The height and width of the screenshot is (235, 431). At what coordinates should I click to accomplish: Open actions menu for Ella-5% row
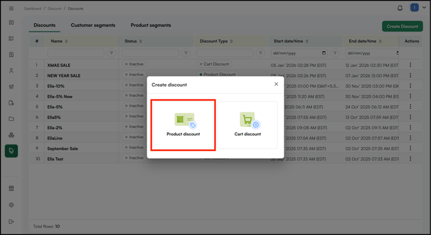(x=410, y=107)
